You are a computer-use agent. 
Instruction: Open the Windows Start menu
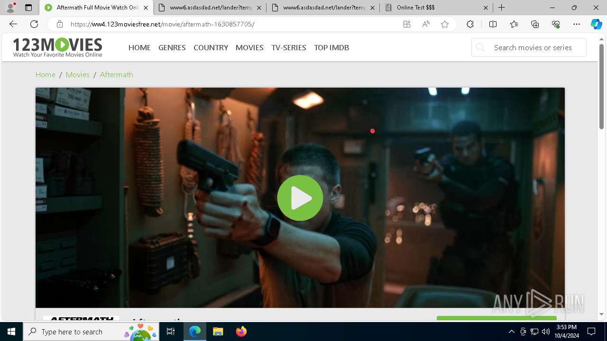[11, 332]
